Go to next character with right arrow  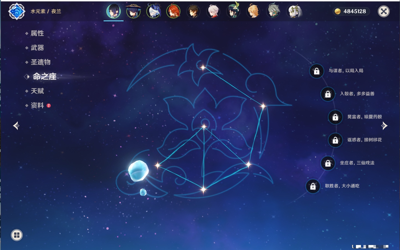tap(384, 126)
